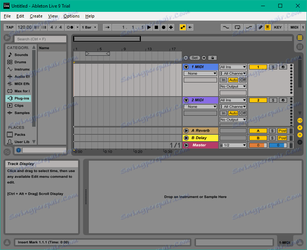Screen dimensions: 307x250
Task: Open 1 MIDI track's No Output menu
Action: click(233, 87)
